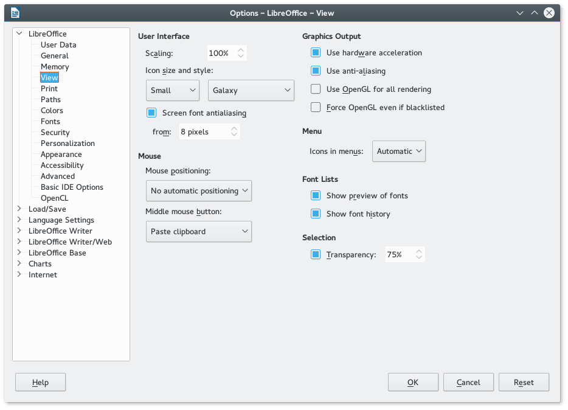Click the title bar minimize chevron
This screenshot has height=410, width=568.
[x=520, y=13]
